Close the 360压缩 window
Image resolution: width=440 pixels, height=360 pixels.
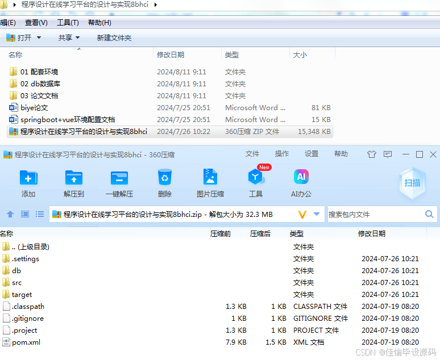433,154
